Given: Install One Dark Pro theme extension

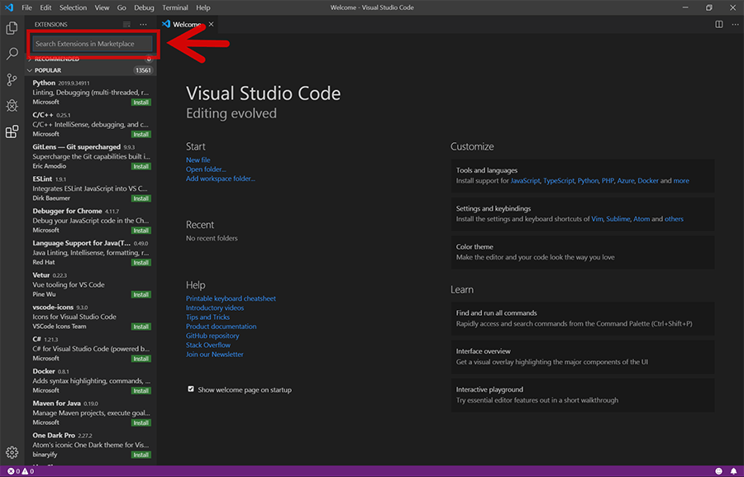Looking at the screenshot, I should (141, 455).
